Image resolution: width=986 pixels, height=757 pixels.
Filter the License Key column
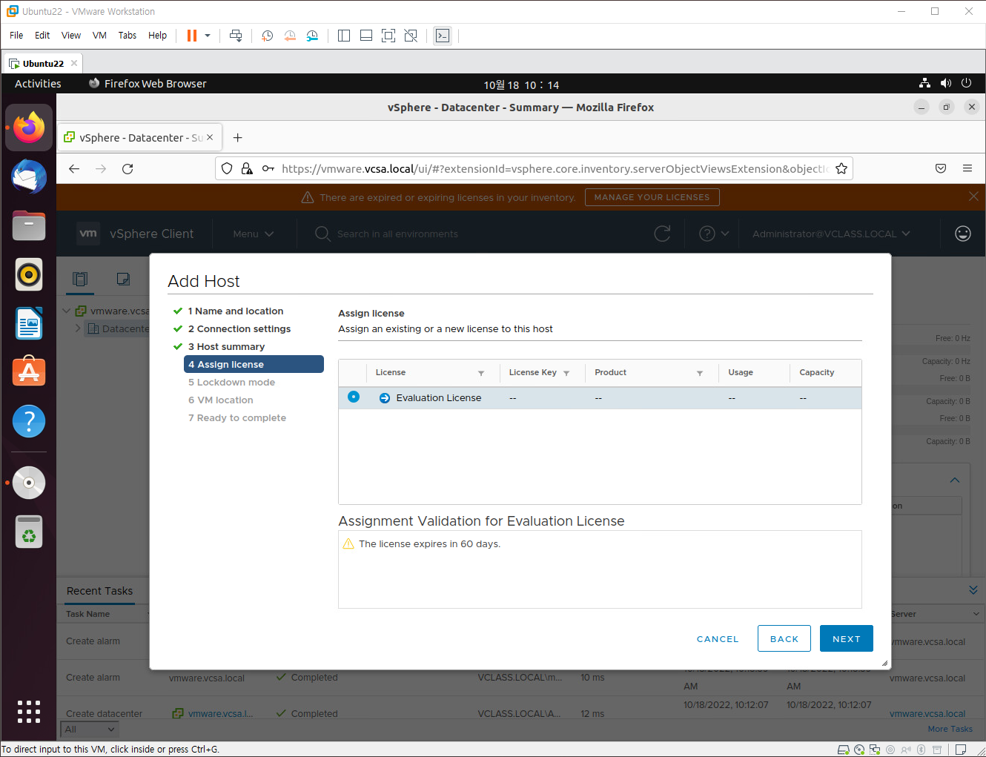566,373
